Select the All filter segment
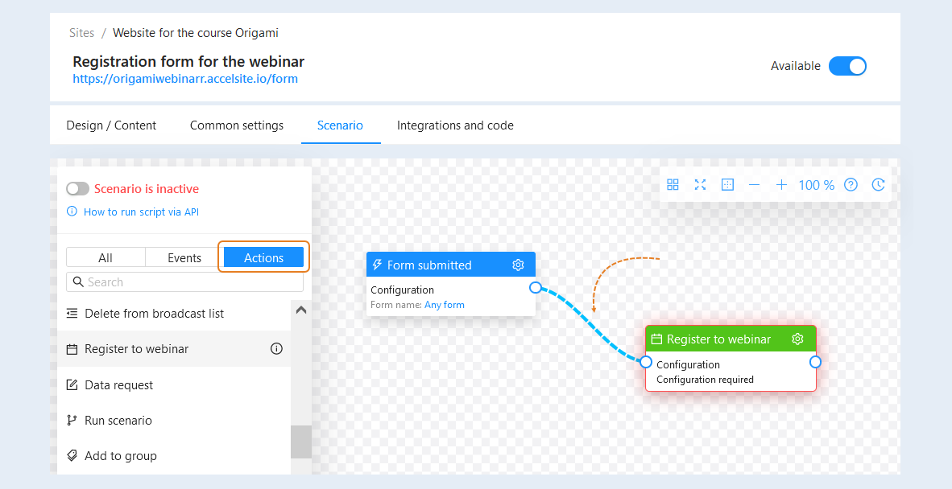 106,257
